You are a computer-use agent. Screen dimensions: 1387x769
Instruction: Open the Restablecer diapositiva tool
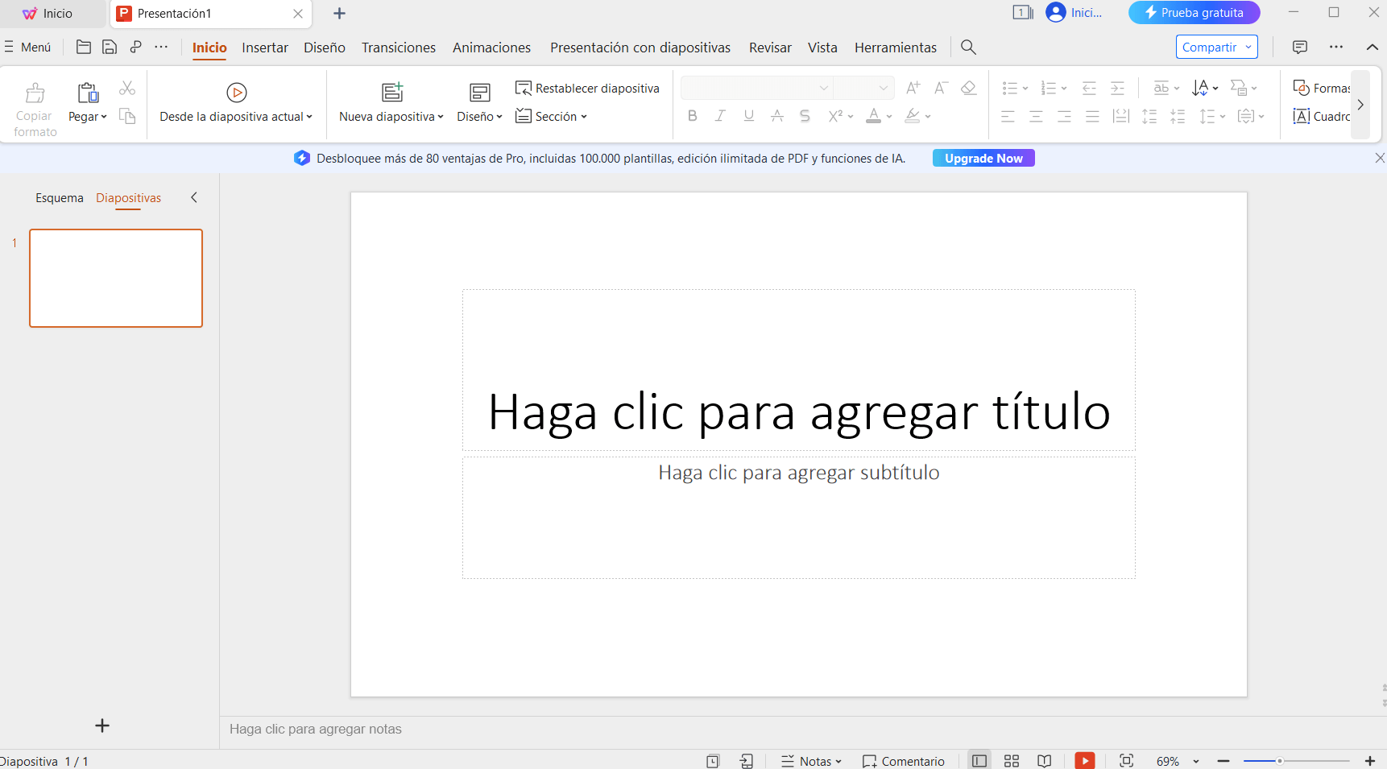[x=587, y=88]
